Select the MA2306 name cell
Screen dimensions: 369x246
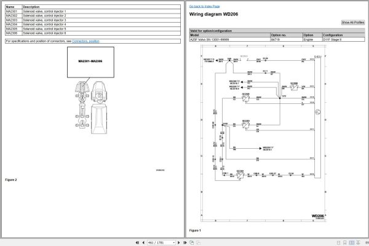[x=14, y=33]
